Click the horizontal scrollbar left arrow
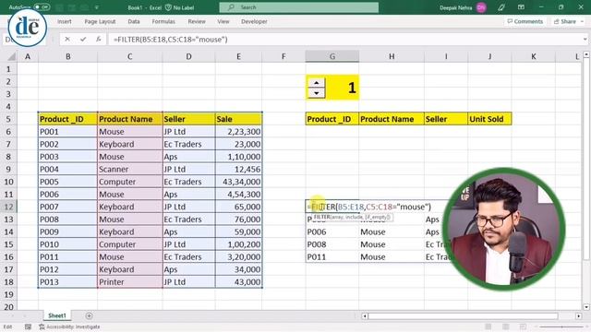 [365, 316]
